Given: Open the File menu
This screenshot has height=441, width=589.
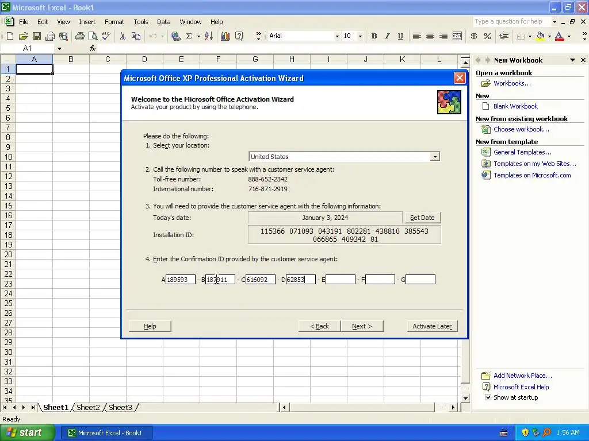Looking at the screenshot, I should (x=24, y=22).
